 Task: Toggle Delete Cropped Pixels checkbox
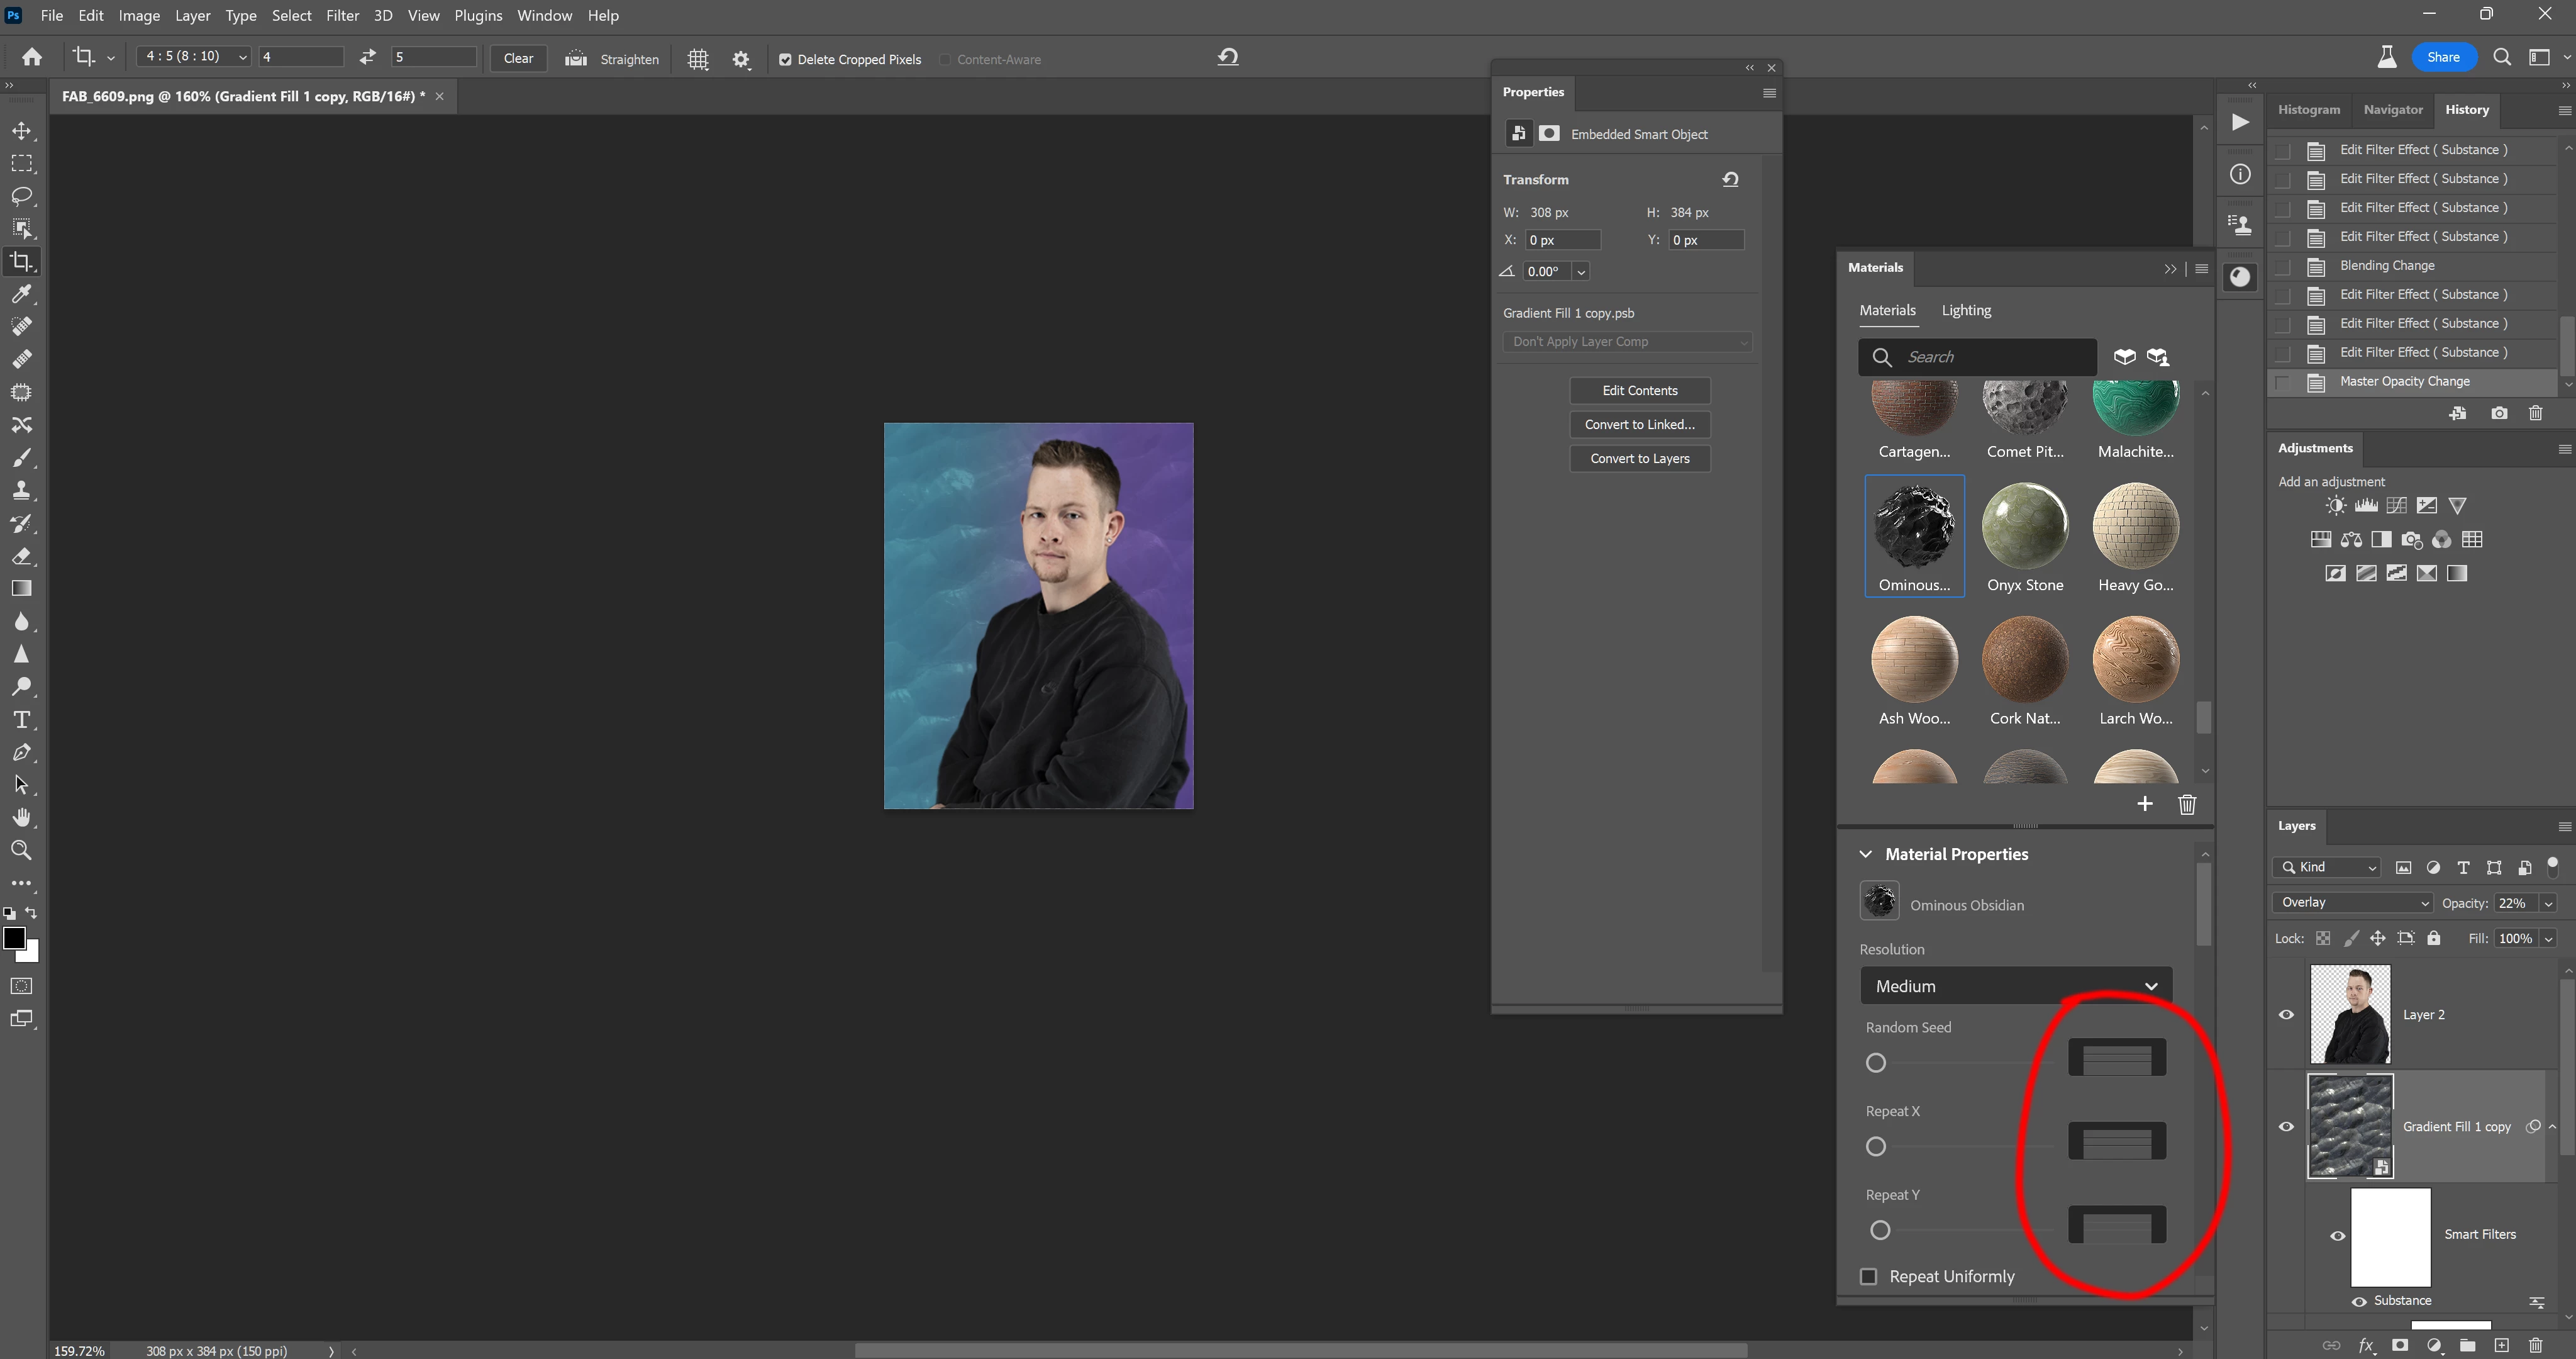(785, 59)
